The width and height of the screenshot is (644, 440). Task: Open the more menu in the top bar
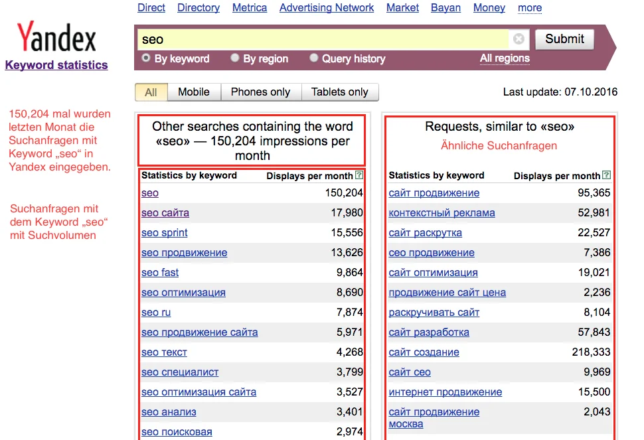[x=529, y=8]
